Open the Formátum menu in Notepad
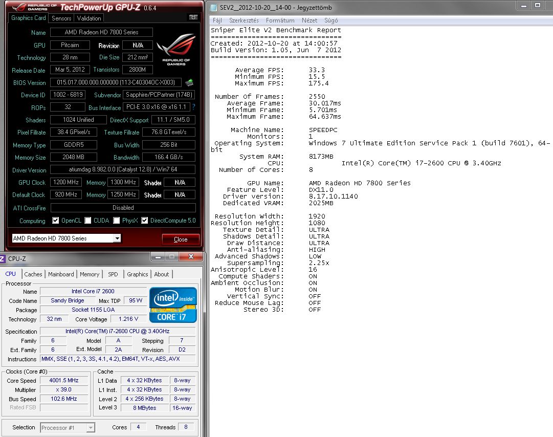The height and width of the screenshot is (437, 553). pyautogui.click(x=280, y=20)
